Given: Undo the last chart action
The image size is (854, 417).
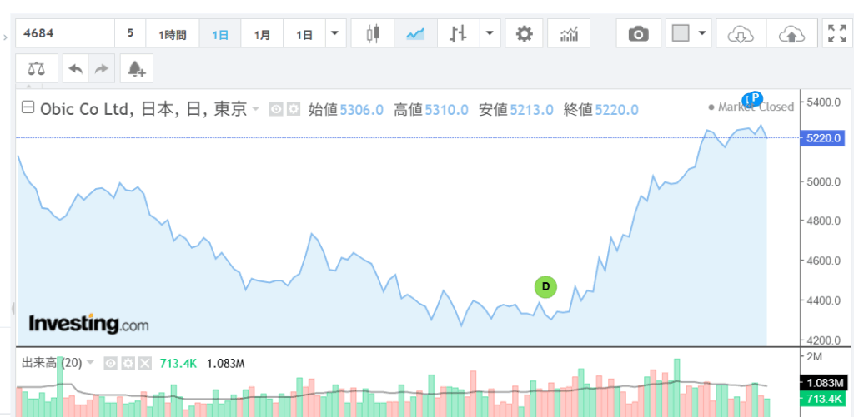Looking at the screenshot, I should pyautogui.click(x=76, y=68).
